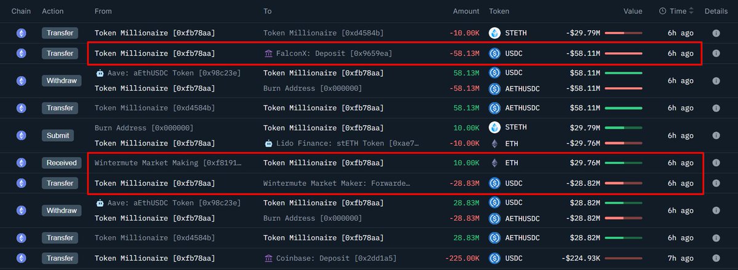
Task: Click the Ethereum chain icon in the Received row
Action: click(22, 163)
